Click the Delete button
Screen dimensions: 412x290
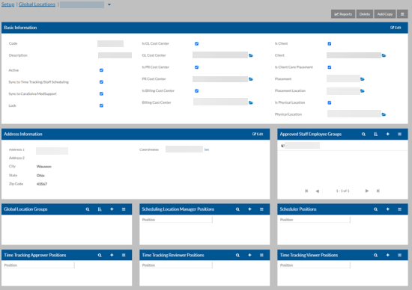tap(365, 14)
